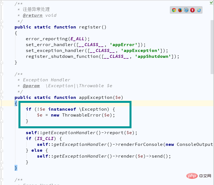Collapse the 'if (IS_CLI)' block
This screenshot has width=214, height=185.
(x=1, y=139)
